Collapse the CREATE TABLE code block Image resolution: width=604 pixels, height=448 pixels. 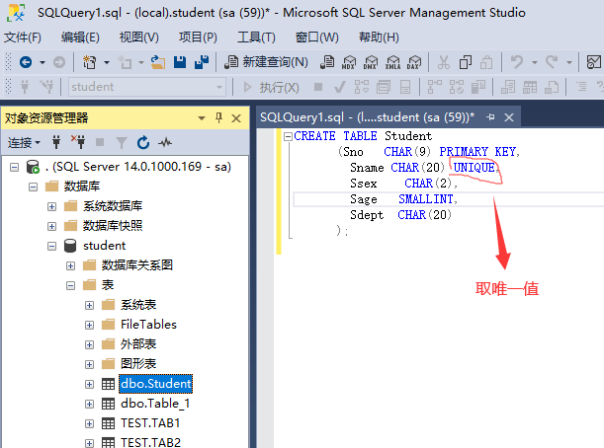tap(288, 136)
